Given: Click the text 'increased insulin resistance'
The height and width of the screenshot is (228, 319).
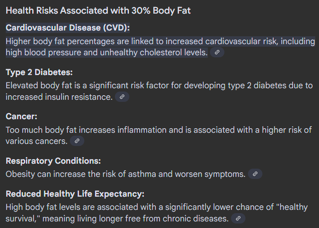Looking at the screenshot, I should pos(58,97).
